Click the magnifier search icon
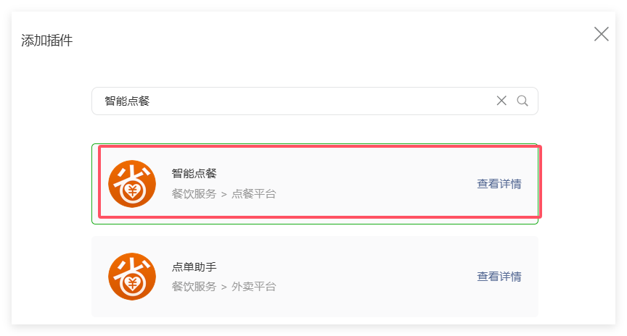Image resolution: width=627 pixels, height=336 pixels. (x=522, y=101)
